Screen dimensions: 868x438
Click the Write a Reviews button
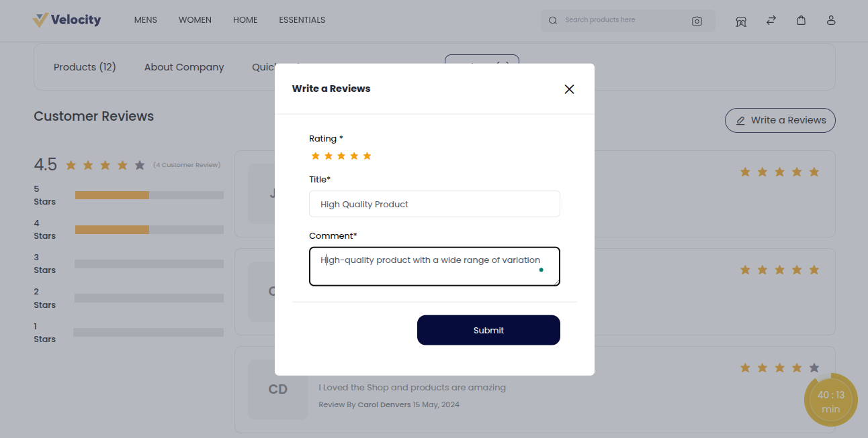pos(780,120)
